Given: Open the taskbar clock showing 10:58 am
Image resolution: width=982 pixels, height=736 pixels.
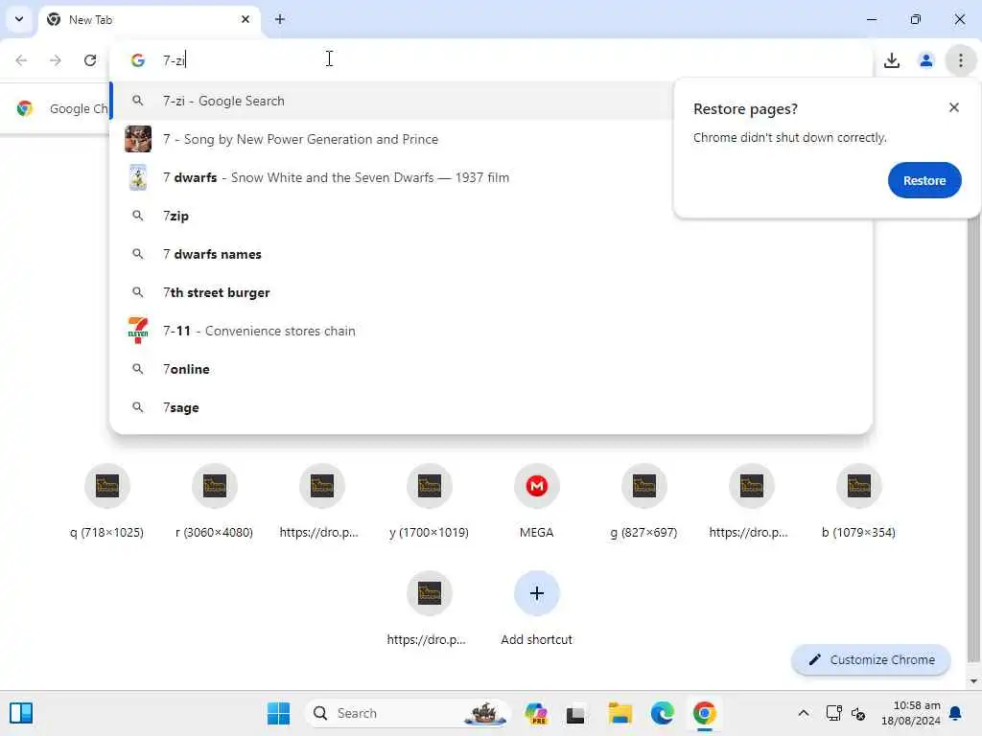Looking at the screenshot, I should pos(911,713).
